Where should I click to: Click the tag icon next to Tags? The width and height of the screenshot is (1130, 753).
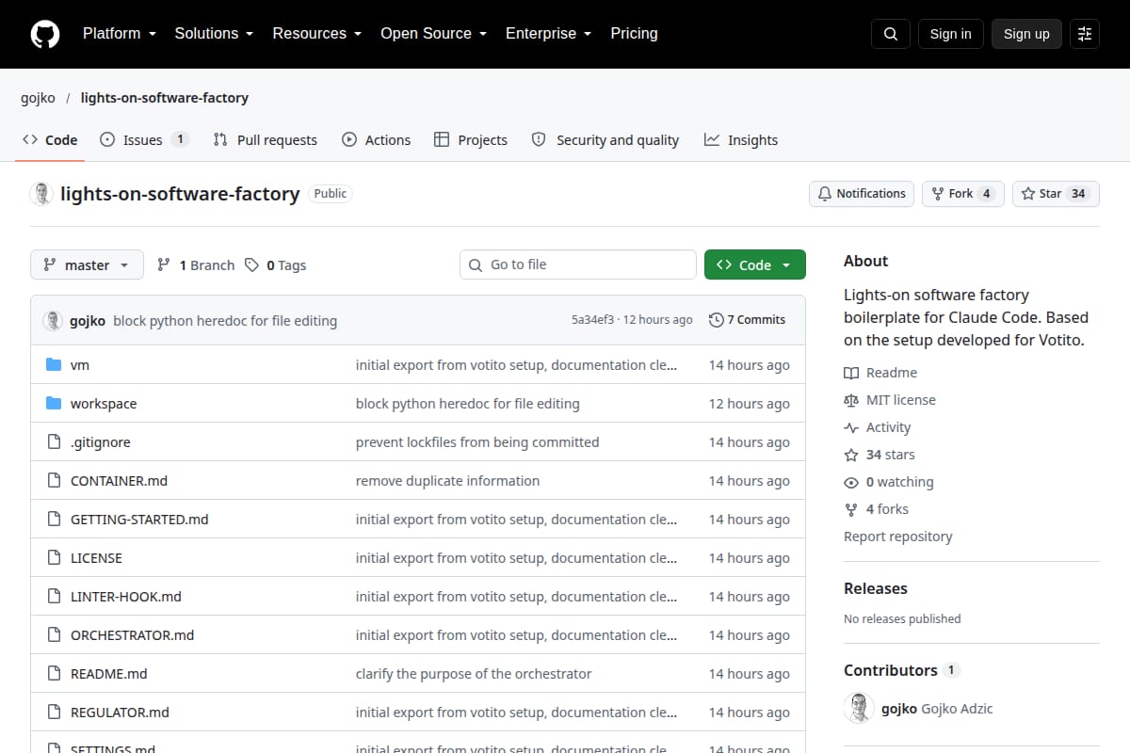tap(251, 265)
